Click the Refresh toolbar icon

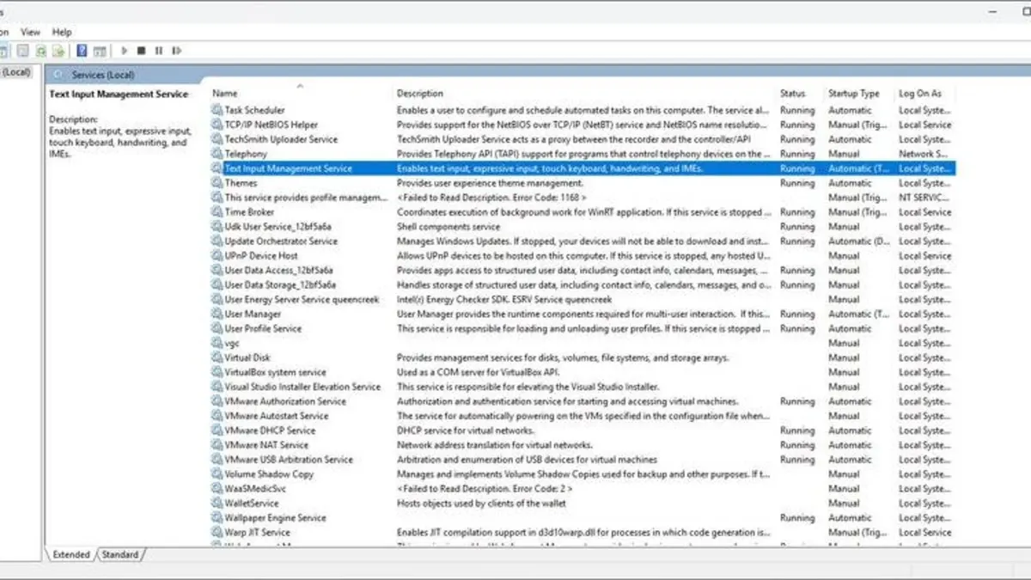click(40, 52)
